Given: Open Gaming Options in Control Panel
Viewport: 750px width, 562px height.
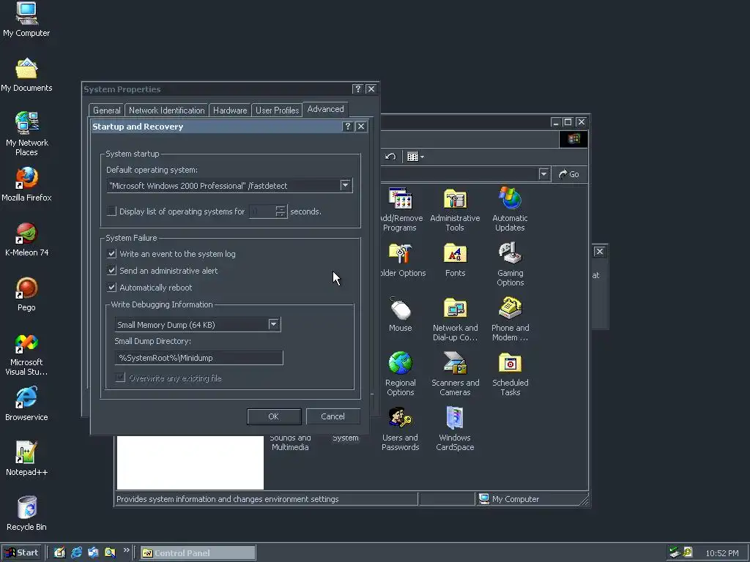Looking at the screenshot, I should point(510,264).
